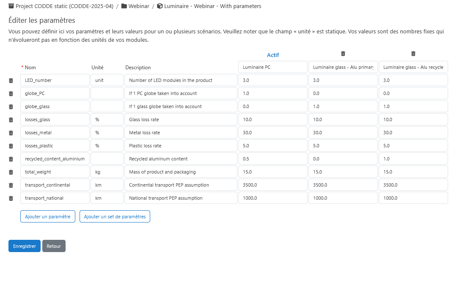Click the Webinar folder icon in breadcrumb
The image size is (457, 285).
124,6
